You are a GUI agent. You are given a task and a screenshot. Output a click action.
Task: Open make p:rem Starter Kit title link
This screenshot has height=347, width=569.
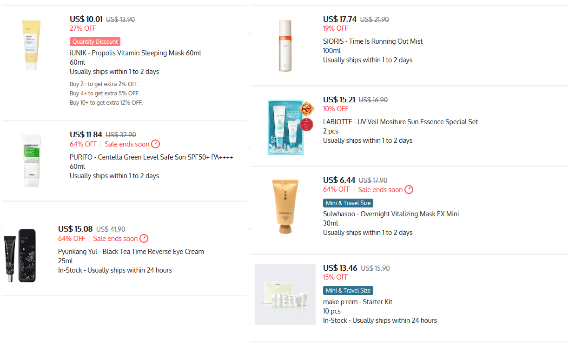coord(357,302)
